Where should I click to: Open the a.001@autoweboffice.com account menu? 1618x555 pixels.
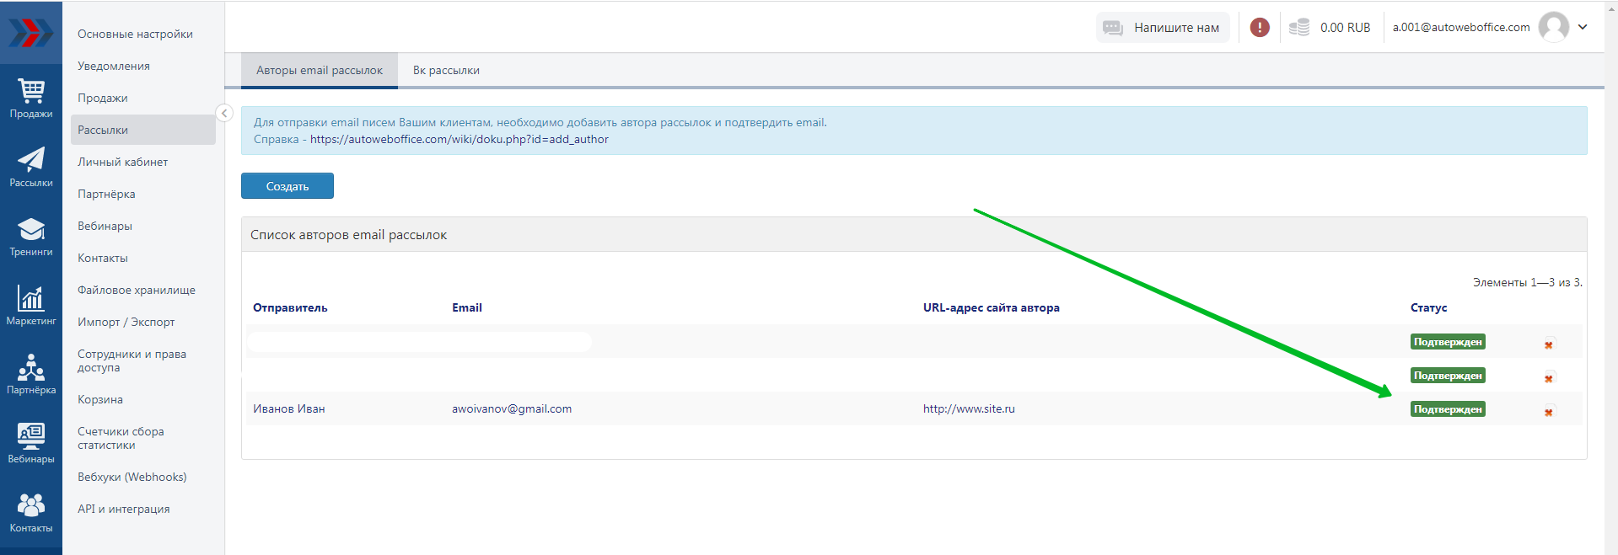[x=1460, y=28]
